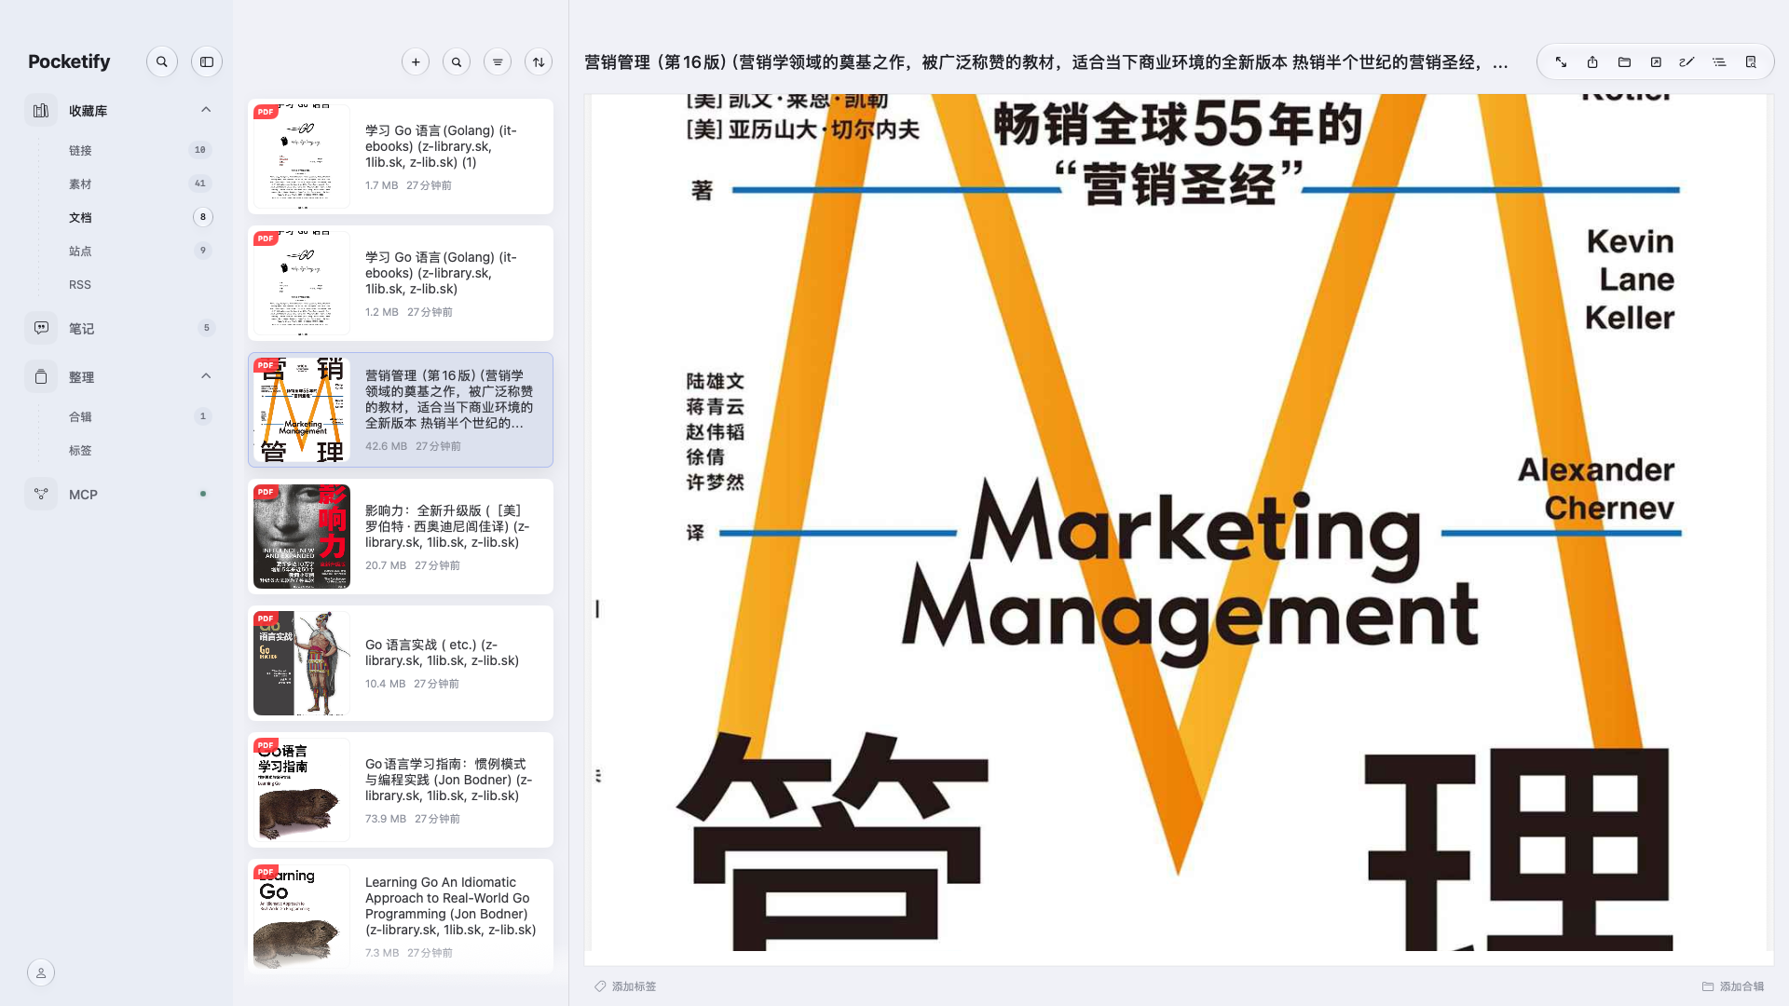The image size is (1789, 1006).
Task: Open the 1.2 MB 学习 Go 语言 document
Action: [x=401, y=283]
